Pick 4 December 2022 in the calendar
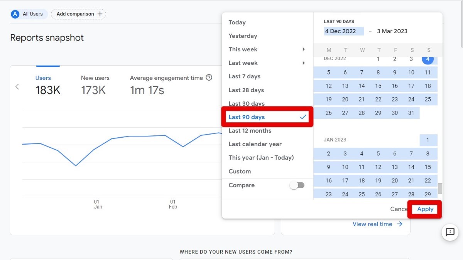Image resolution: width=463 pixels, height=260 pixels. tap(428, 59)
